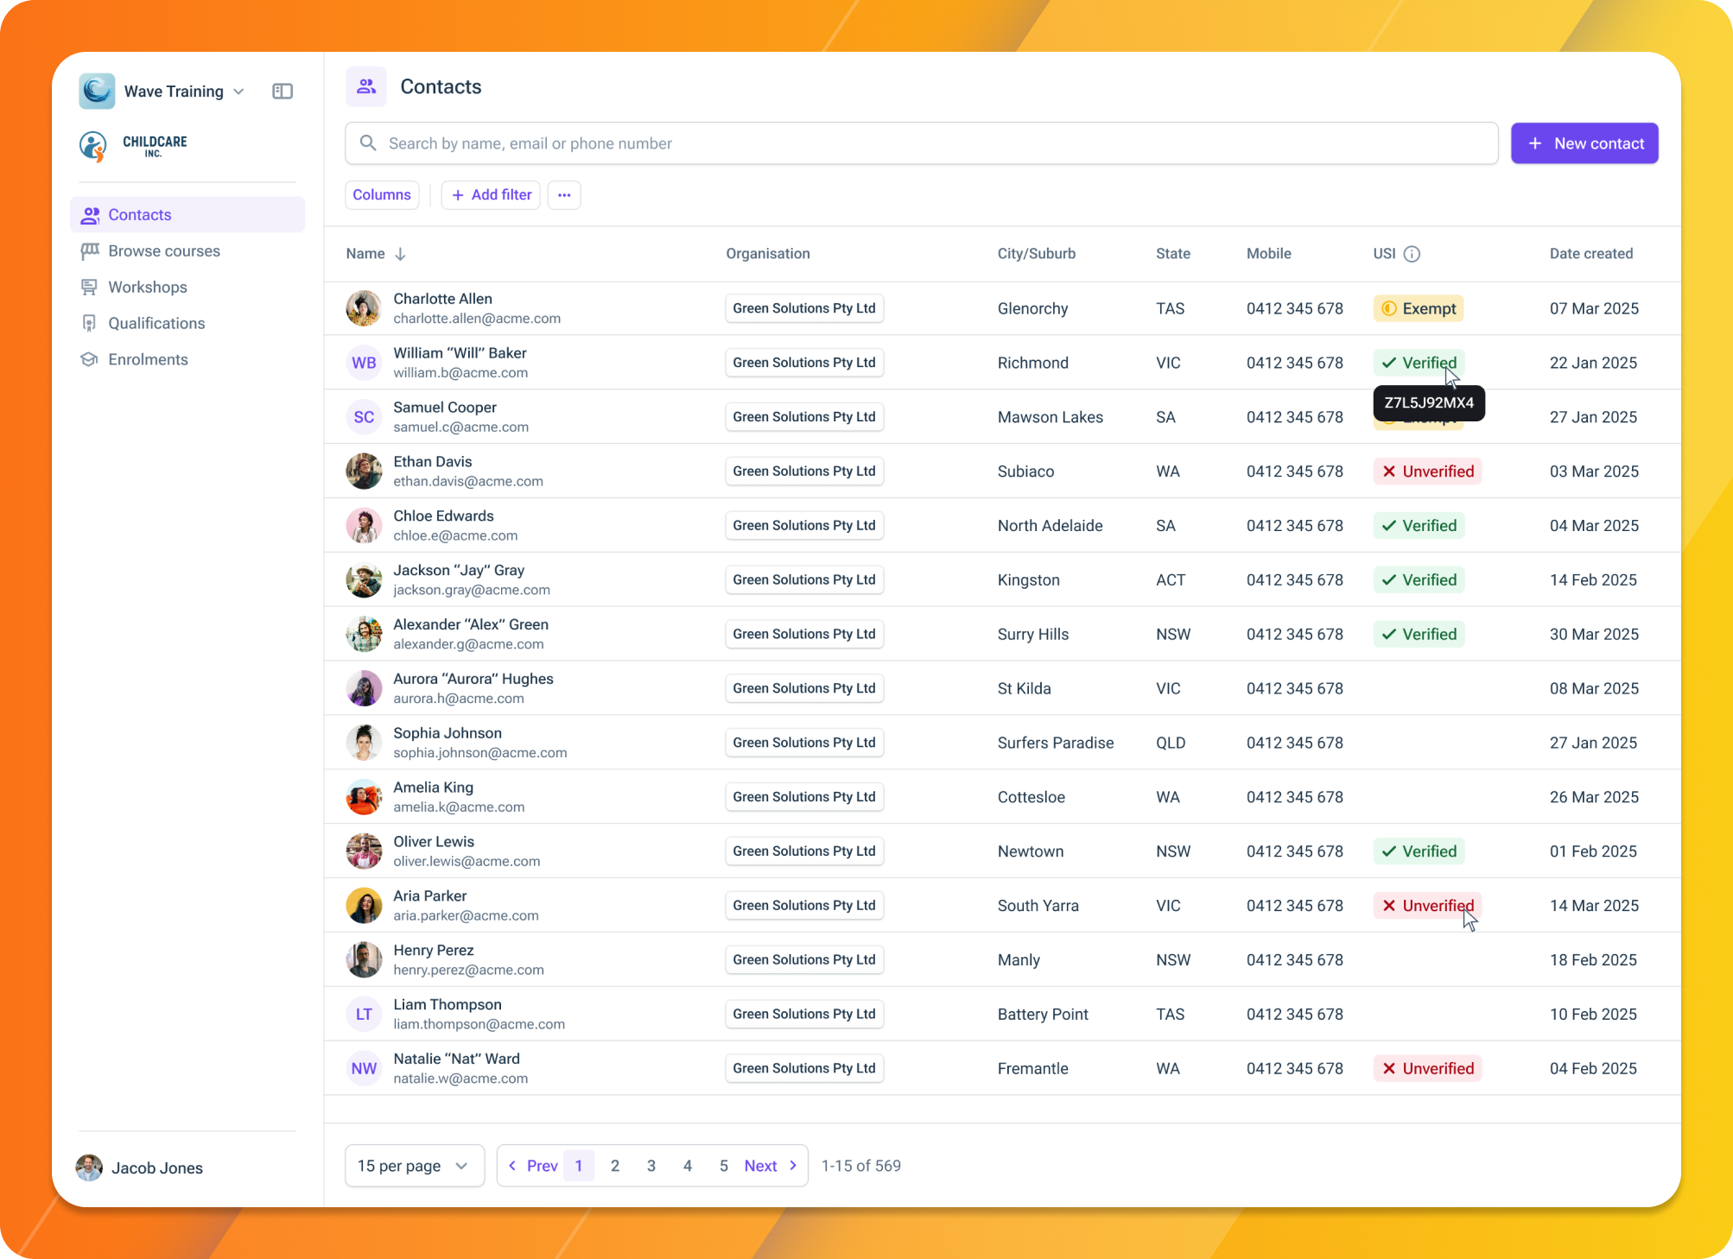Click Jacob Jones profile avatar
The height and width of the screenshot is (1259, 1733).
89,1167
